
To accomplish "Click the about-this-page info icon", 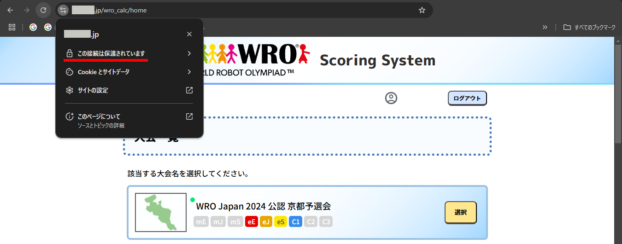I will [70, 116].
